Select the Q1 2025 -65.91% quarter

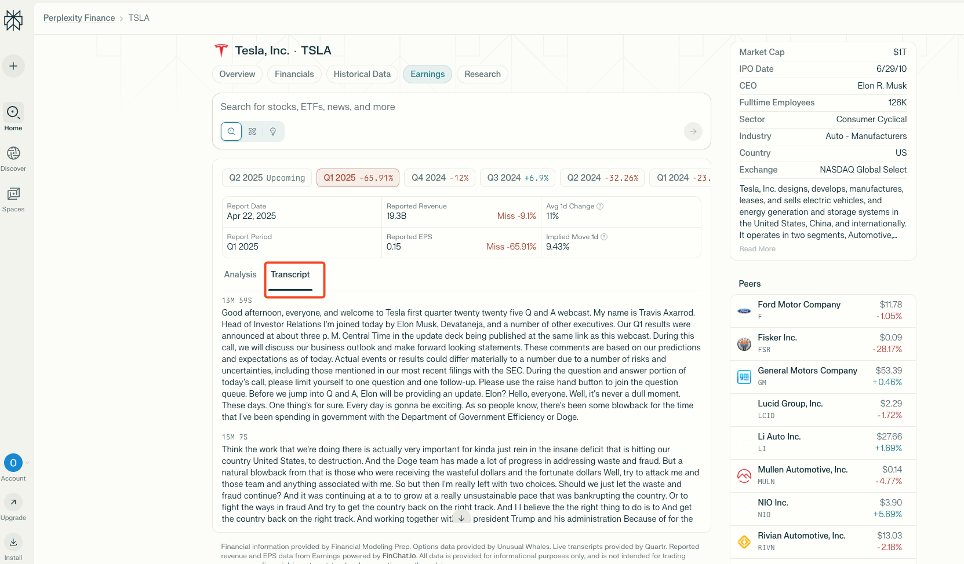point(358,178)
